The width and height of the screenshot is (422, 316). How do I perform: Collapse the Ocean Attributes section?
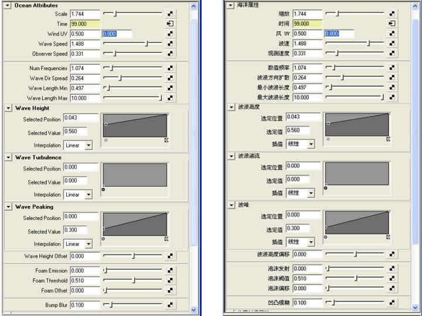click(x=8, y=5)
